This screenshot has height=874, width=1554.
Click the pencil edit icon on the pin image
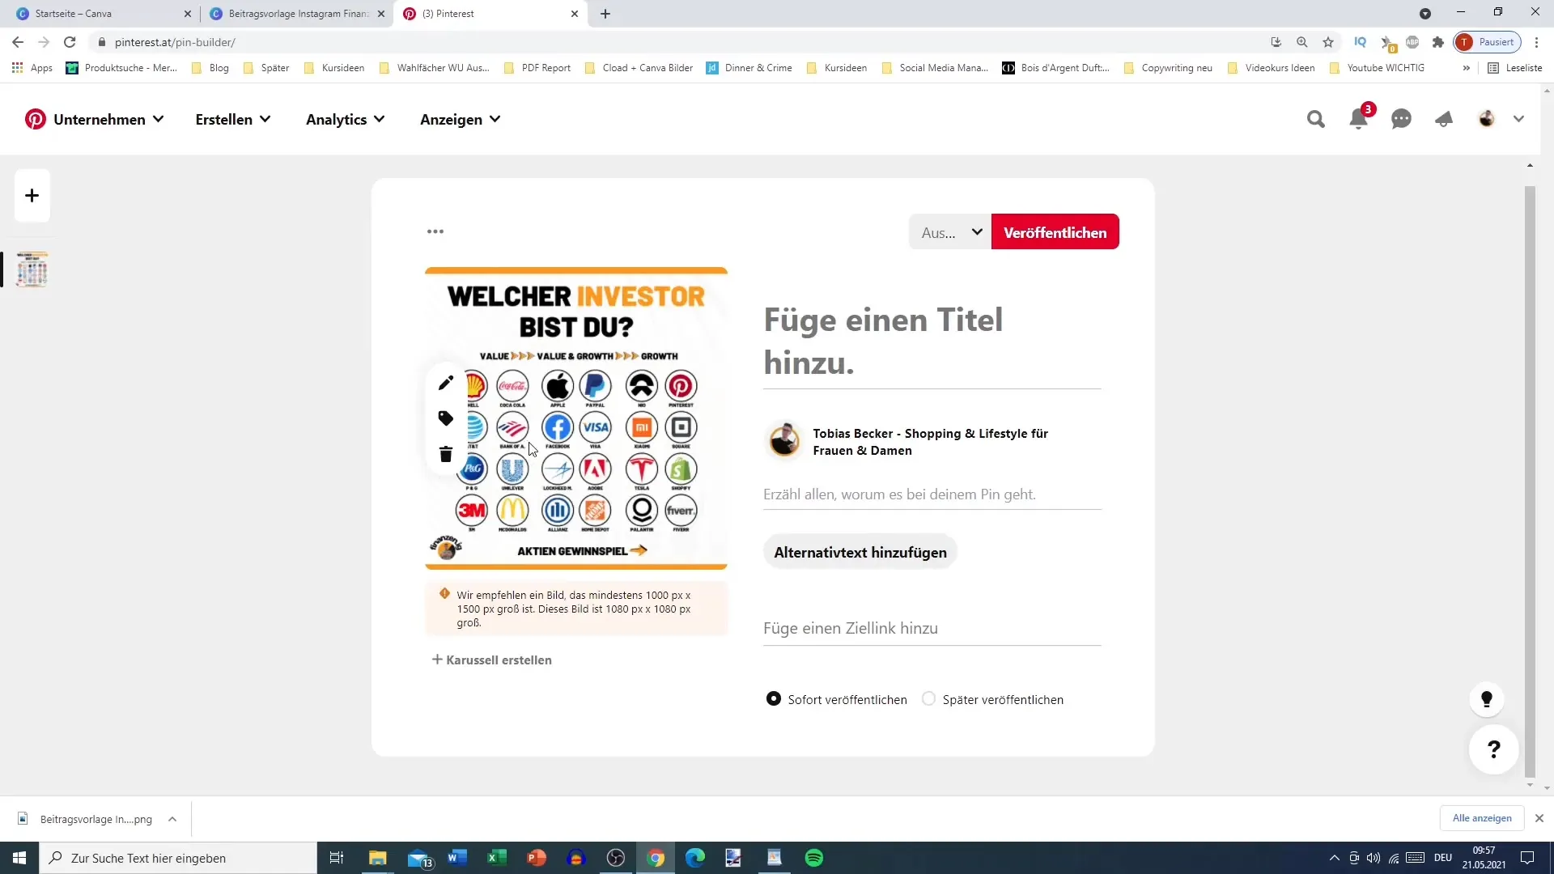pyautogui.click(x=445, y=383)
